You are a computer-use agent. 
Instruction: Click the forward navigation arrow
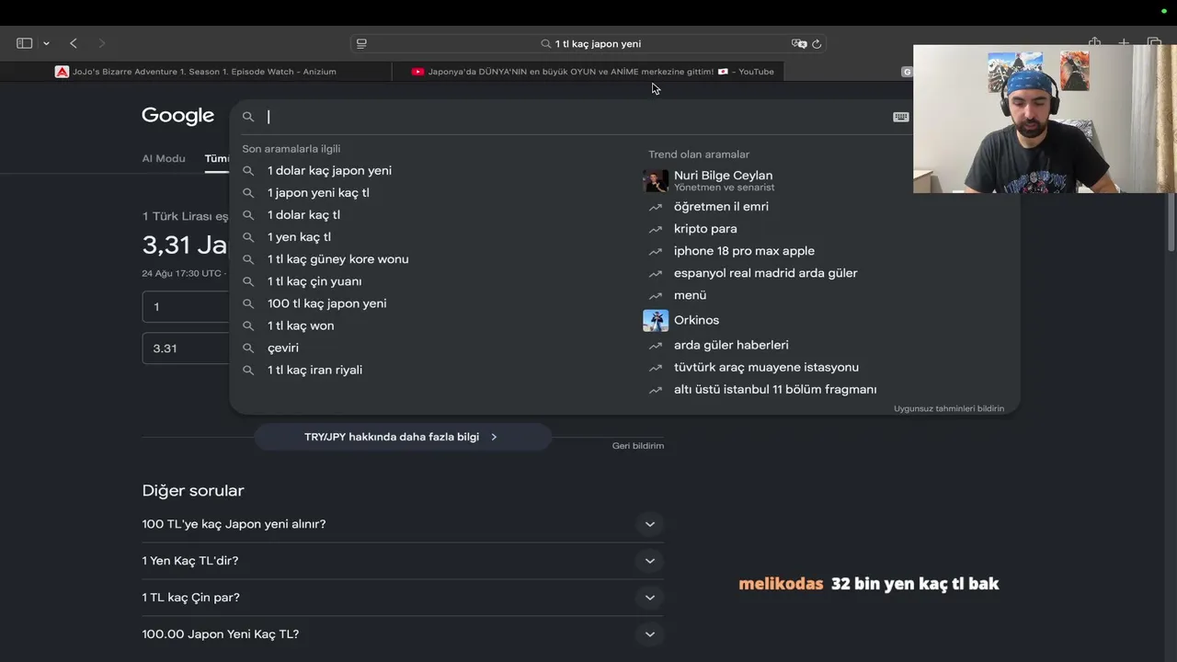click(101, 43)
